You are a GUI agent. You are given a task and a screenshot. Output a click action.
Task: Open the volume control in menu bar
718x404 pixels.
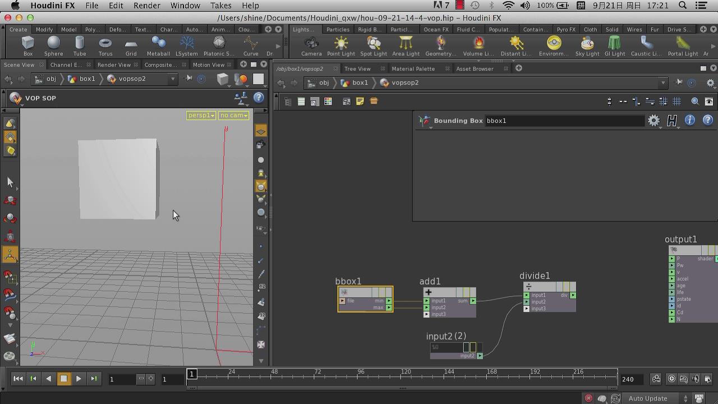(x=525, y=6)
